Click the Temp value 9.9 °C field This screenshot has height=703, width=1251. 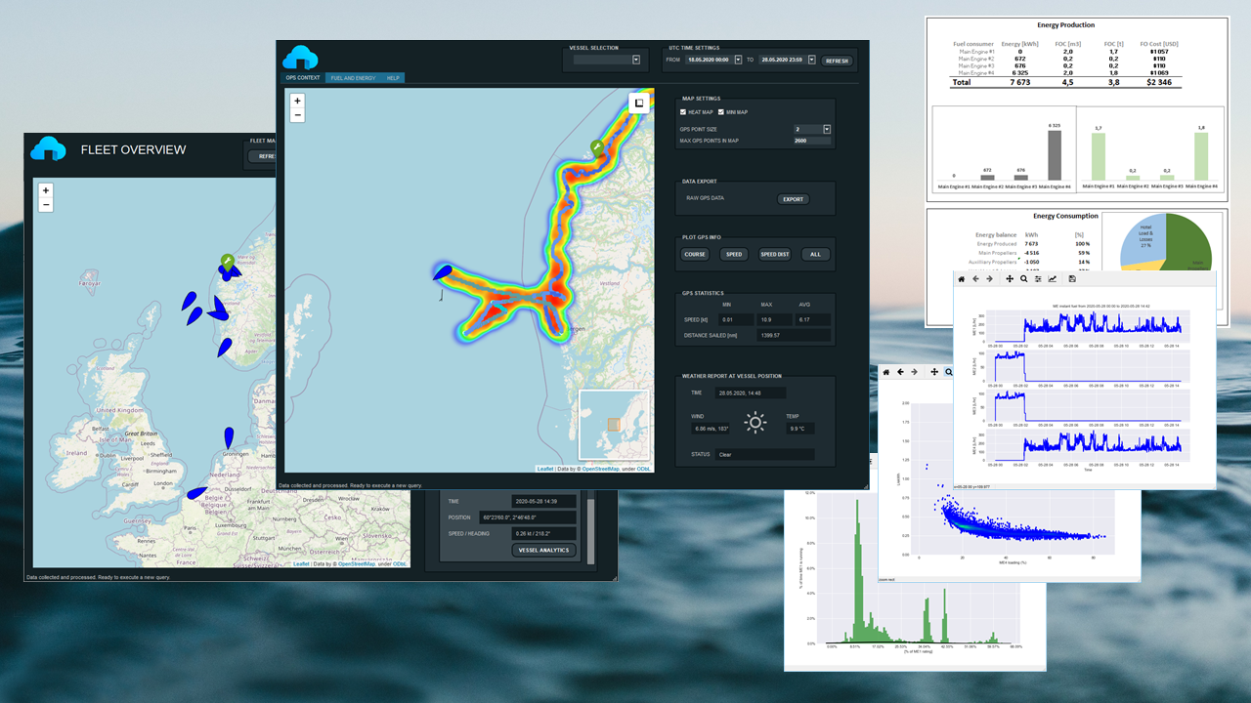pos(800,428)
